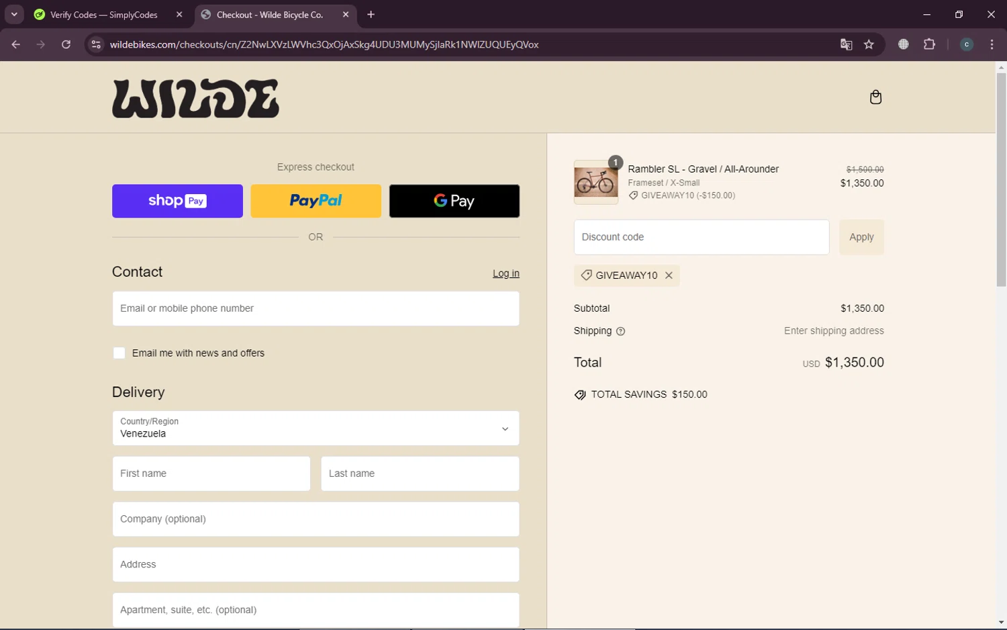Screen dimensions: 1007x630
Task: Click the Log in link
Action: pos(506,273)
